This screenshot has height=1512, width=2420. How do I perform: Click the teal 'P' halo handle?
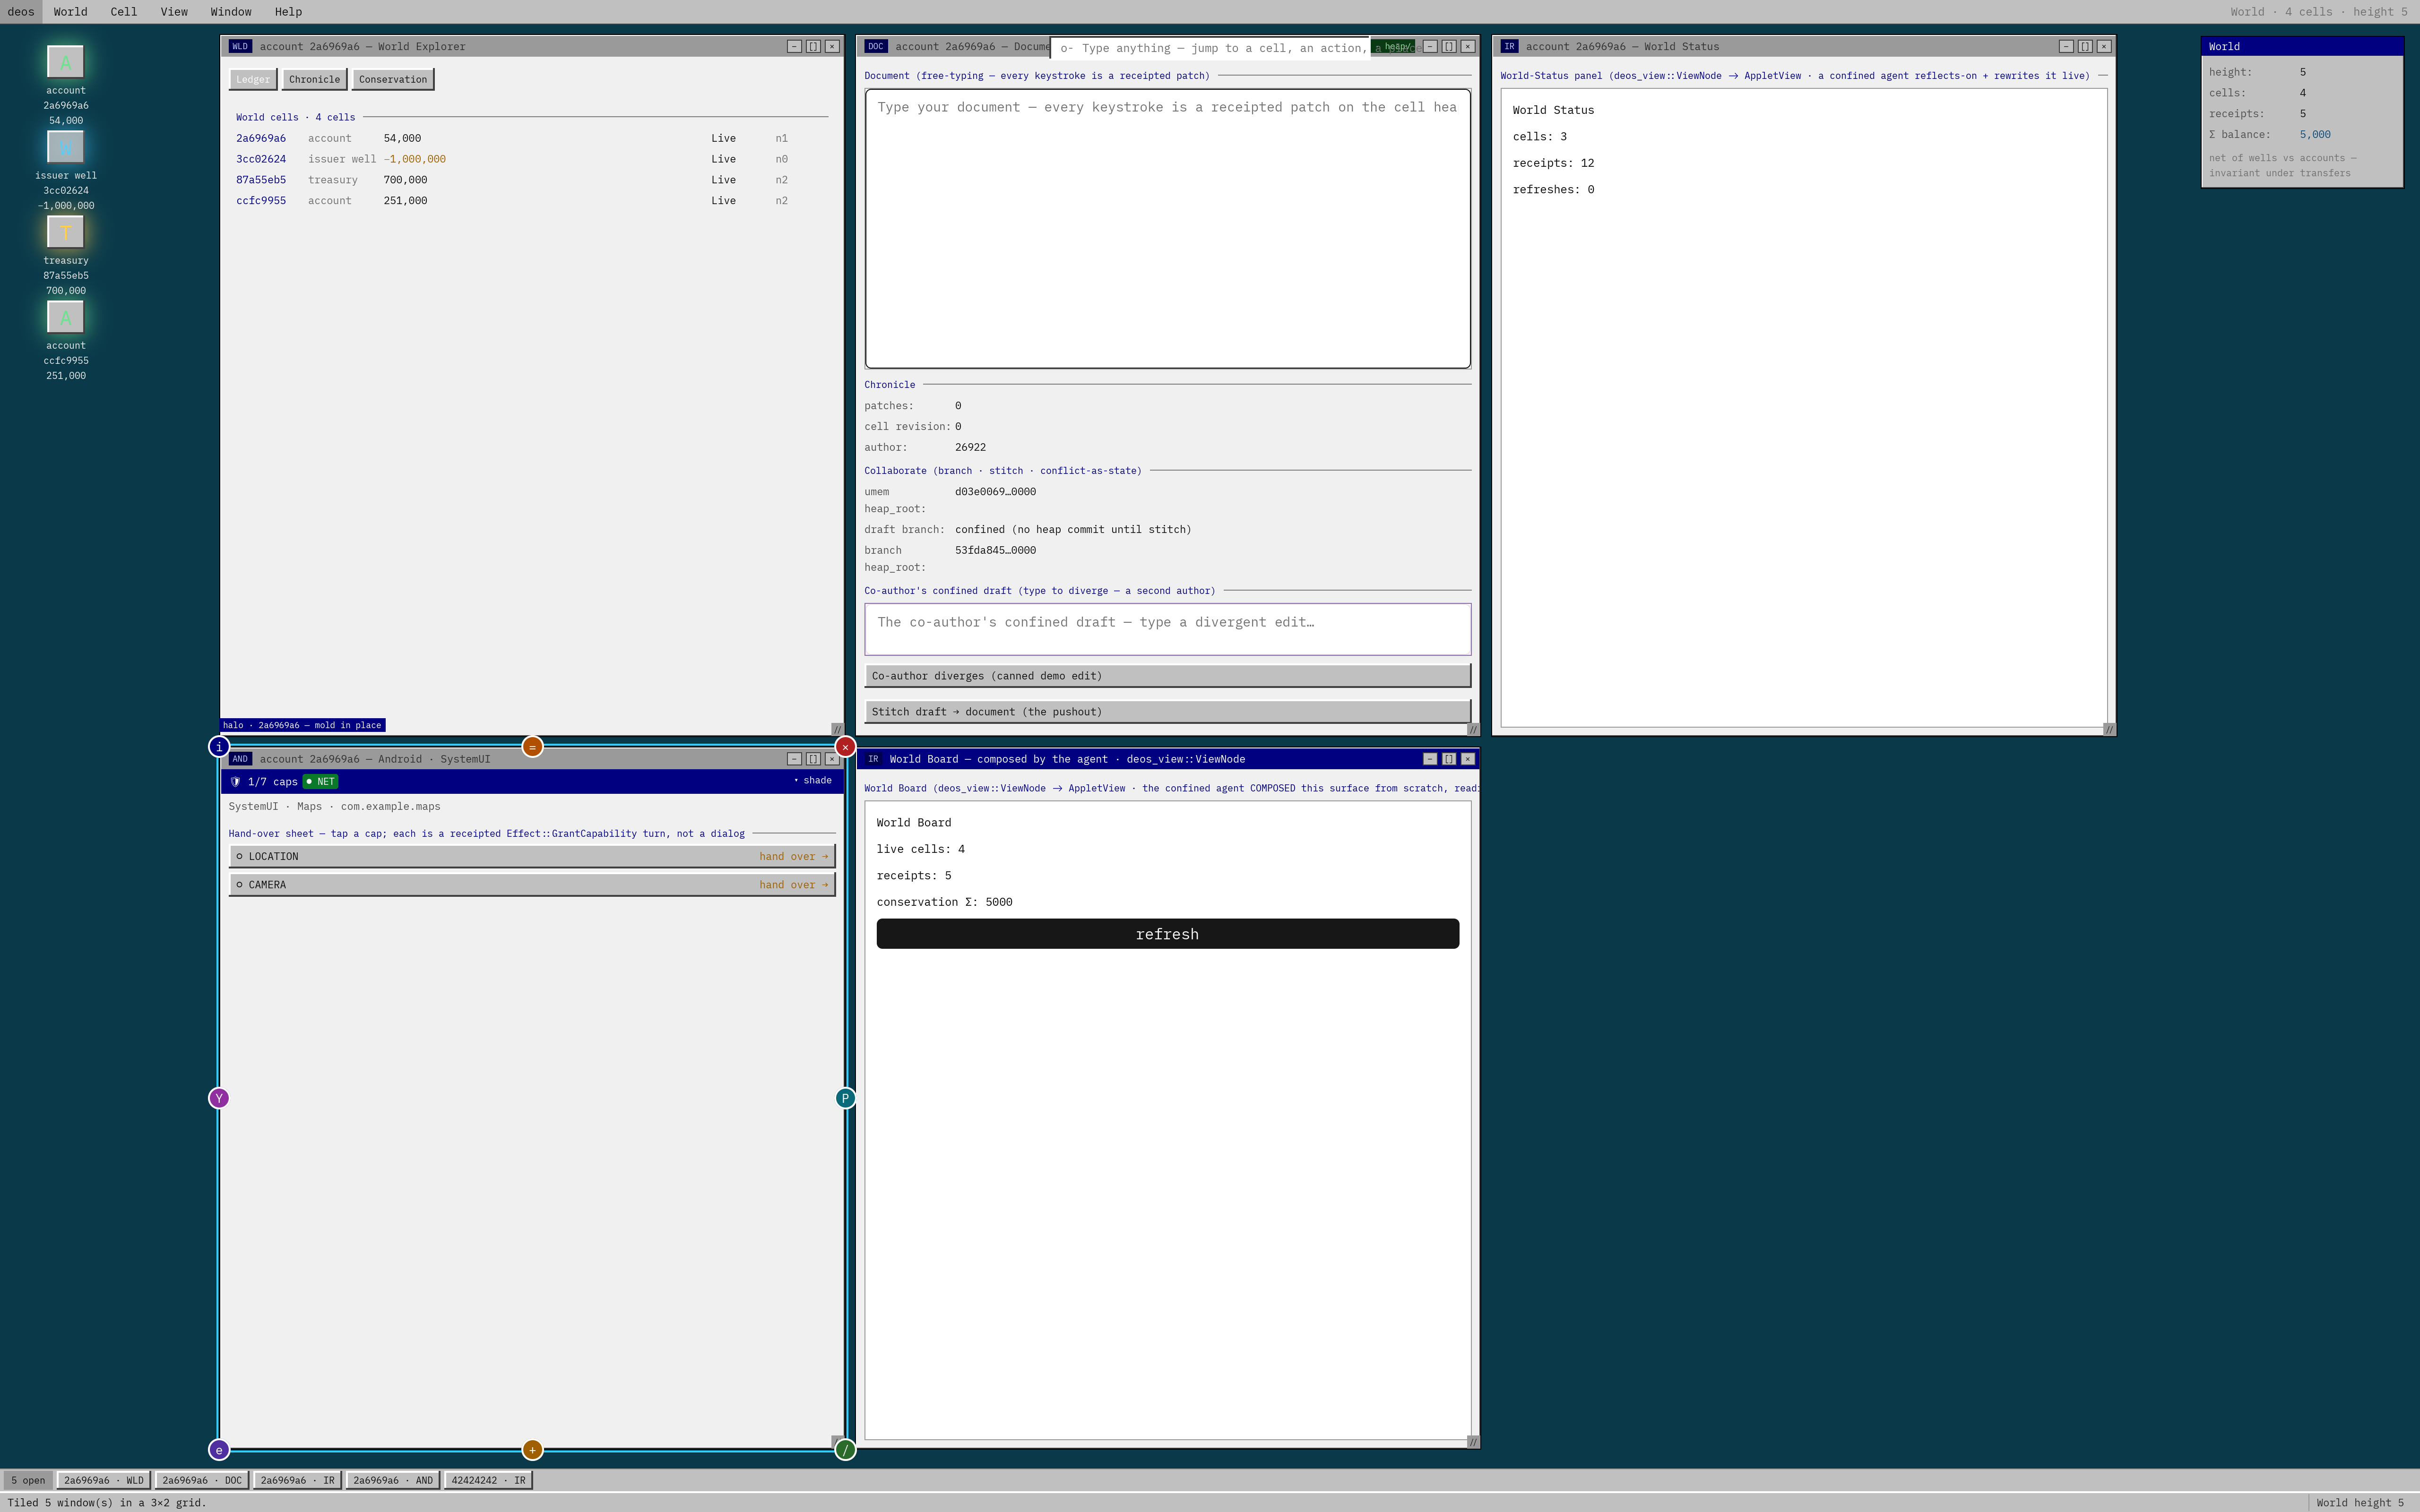pos(845,1098)
